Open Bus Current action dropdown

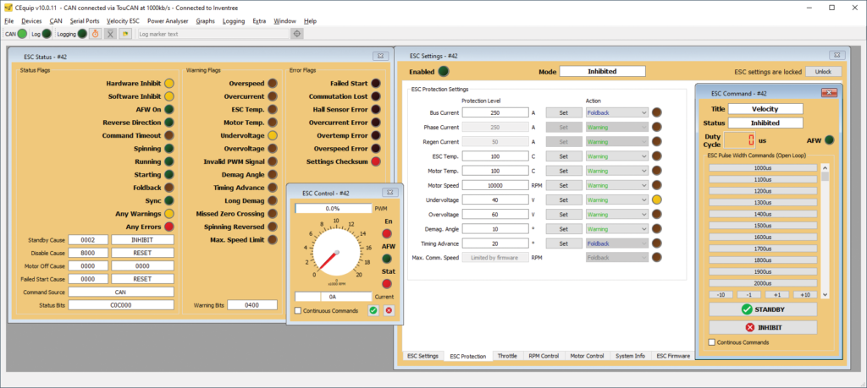pos(616,112)
